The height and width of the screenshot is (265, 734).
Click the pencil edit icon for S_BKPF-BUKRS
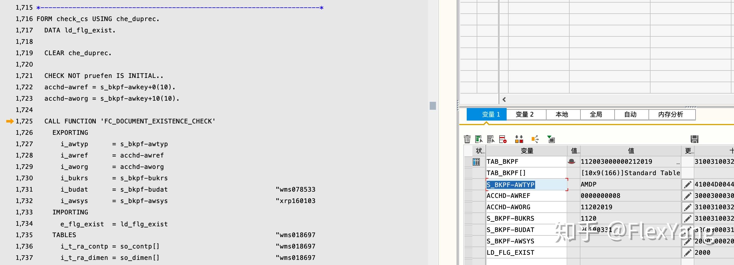[687, 219]
